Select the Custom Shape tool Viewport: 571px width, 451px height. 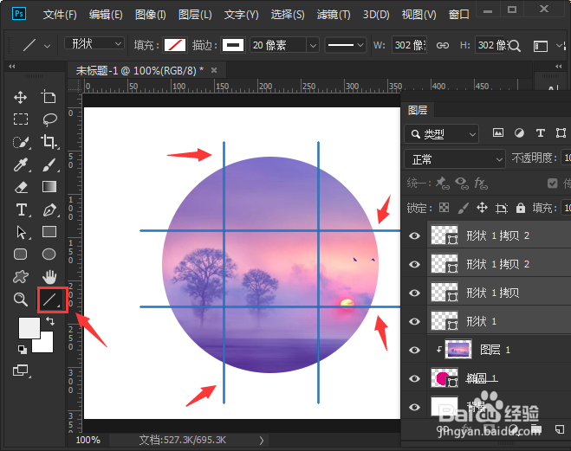click(x=21, y=276)
